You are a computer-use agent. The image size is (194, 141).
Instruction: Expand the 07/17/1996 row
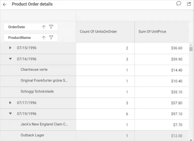tap(10, 103)
